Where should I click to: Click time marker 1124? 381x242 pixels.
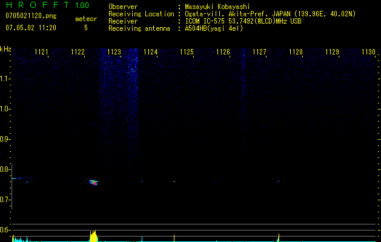pyautogui.click(x=150, y=52)
